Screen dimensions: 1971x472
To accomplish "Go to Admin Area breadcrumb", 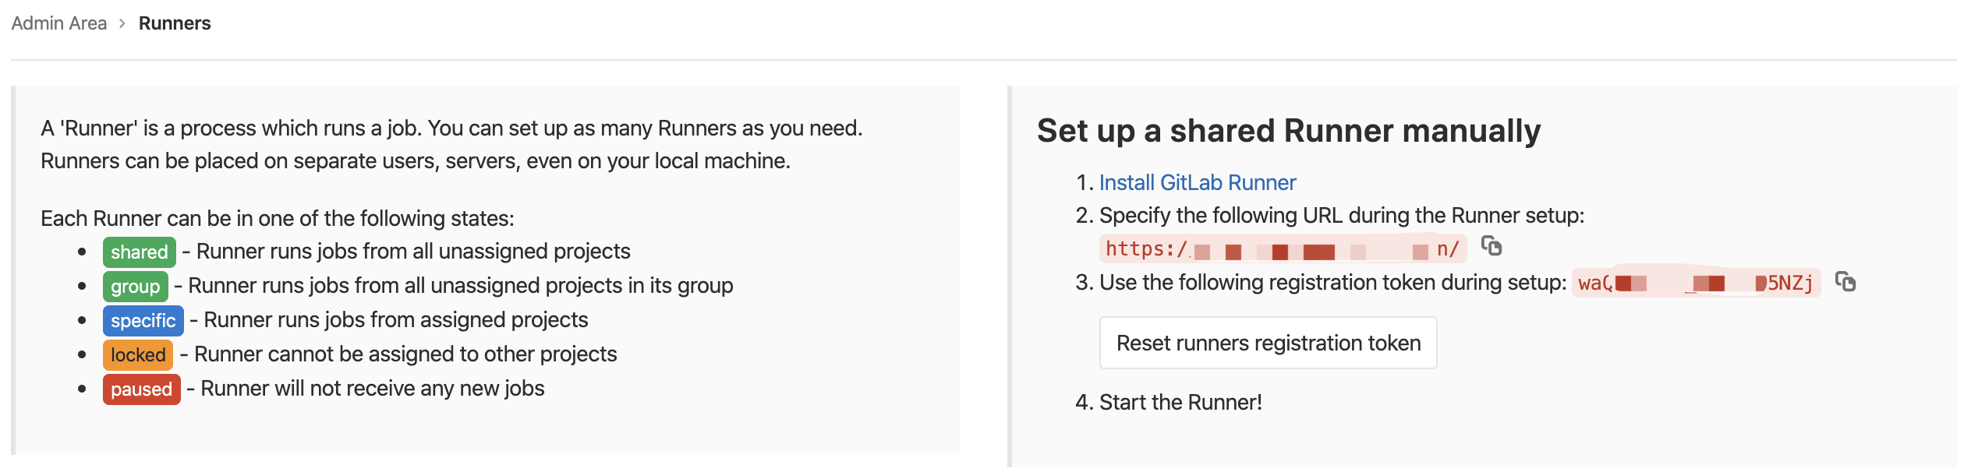I will point(59,23).
